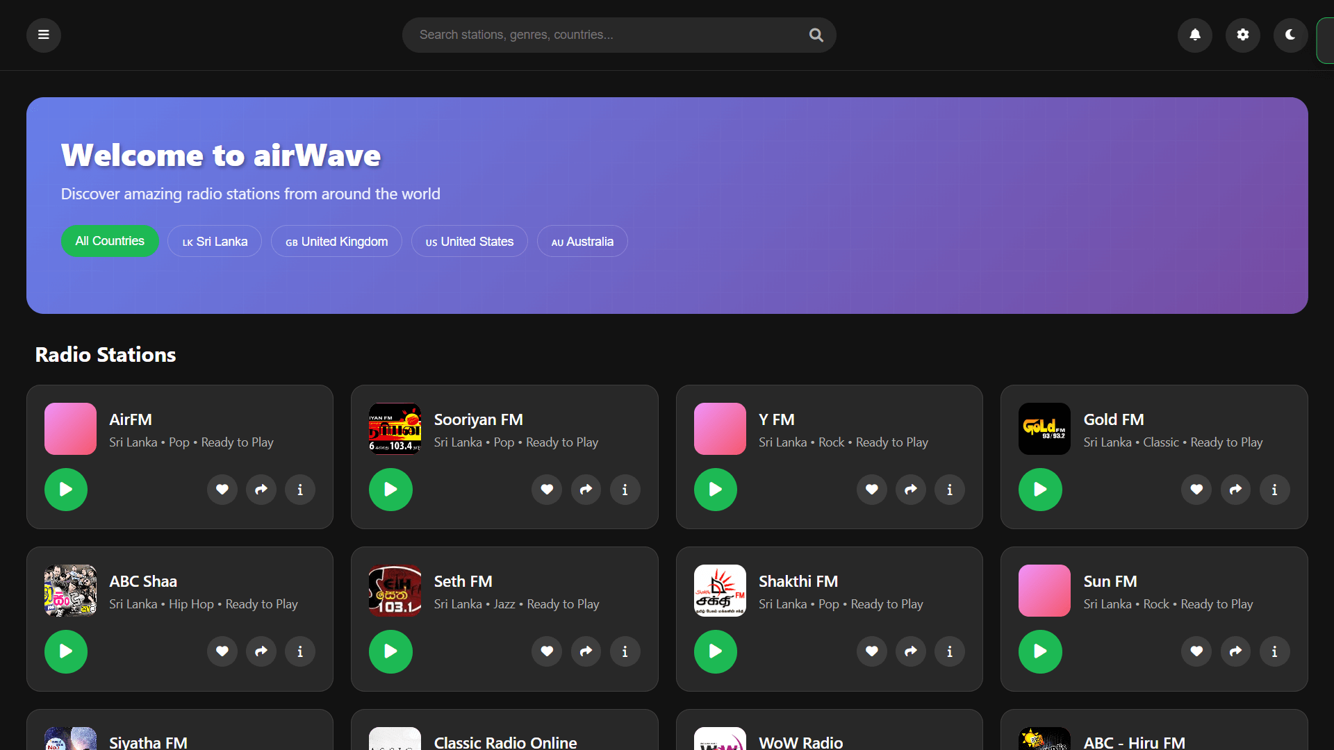Share Sun FM station
Viewport: 1334px width, 750px height.
tap(1235, 651)
